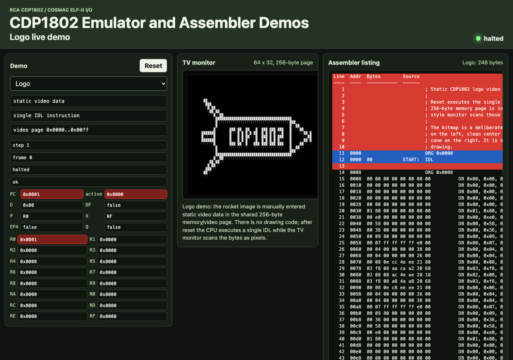Click listing line 11 ORG 0x0000
The height and width of the screenshot is (360, 513).
point(418,153)
